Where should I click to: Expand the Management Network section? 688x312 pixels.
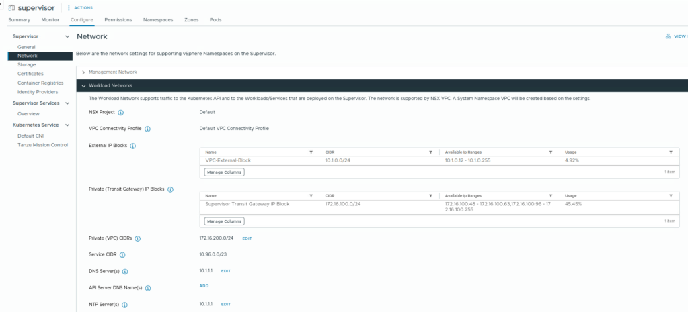[83, 72]
